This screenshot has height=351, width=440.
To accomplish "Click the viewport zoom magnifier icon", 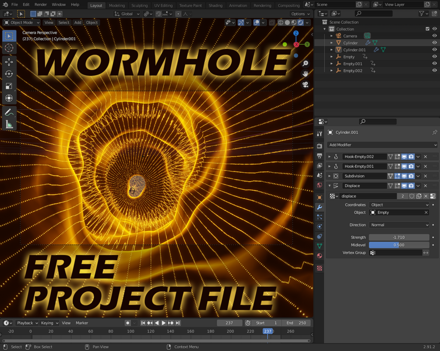I will point(305,64).
